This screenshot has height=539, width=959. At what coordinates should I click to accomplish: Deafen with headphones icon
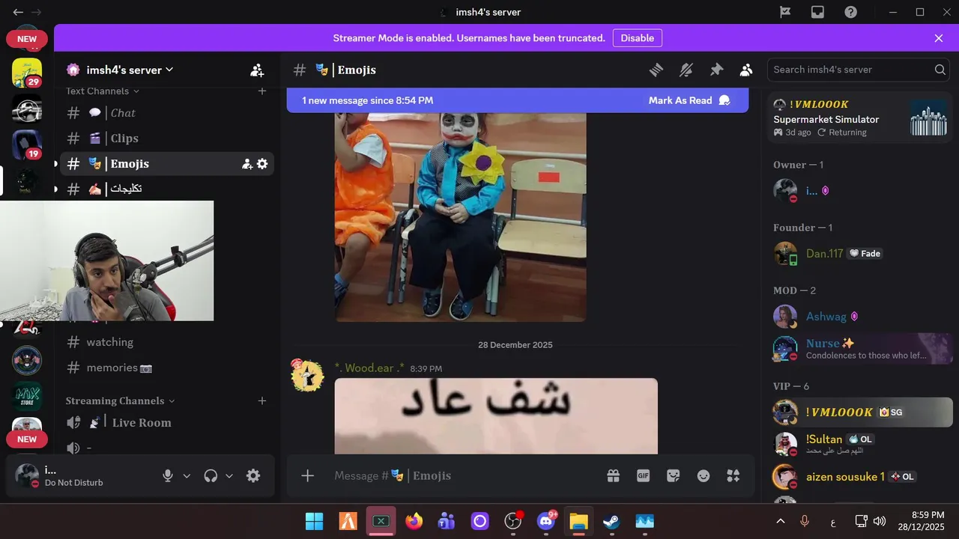point(211,475)
